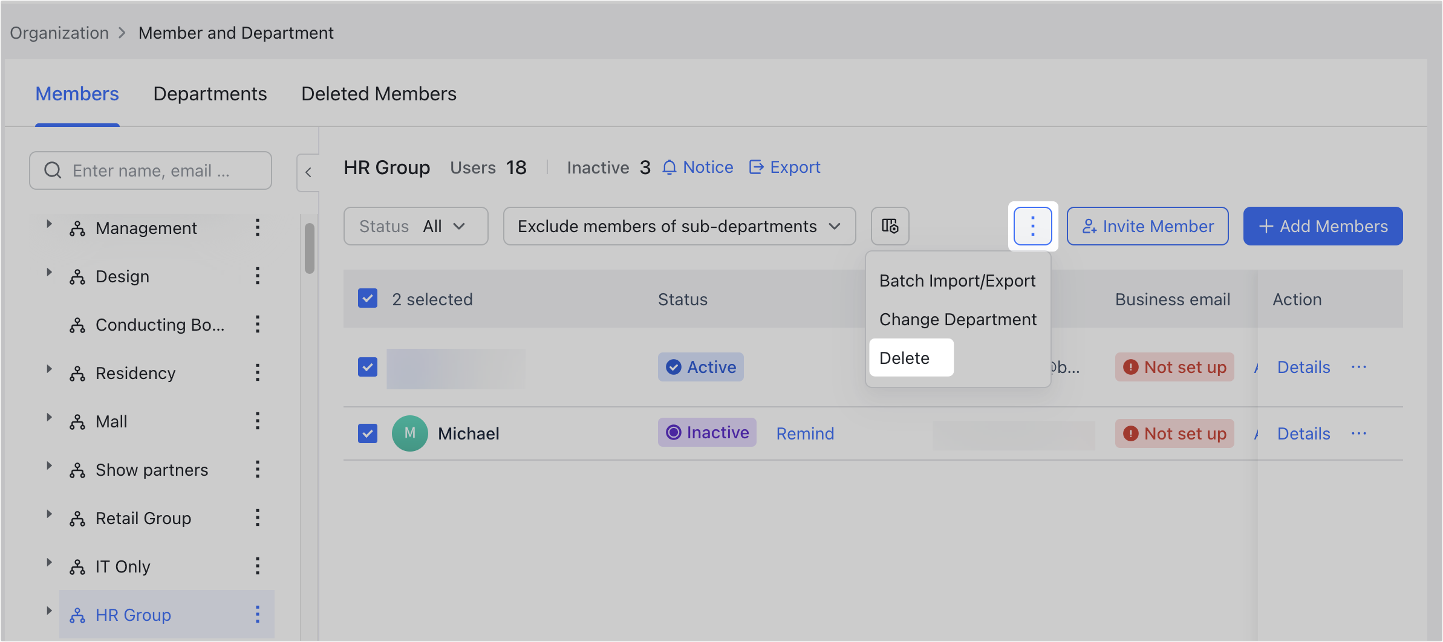Click the search magnifier icon in the sidebar

(53, 170)
